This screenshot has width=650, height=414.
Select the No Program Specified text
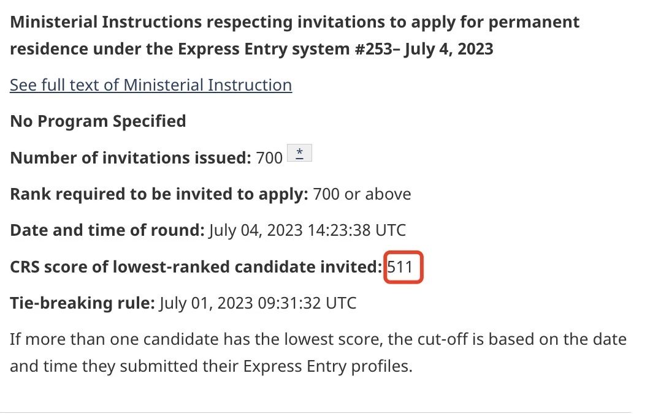(98, 121)
